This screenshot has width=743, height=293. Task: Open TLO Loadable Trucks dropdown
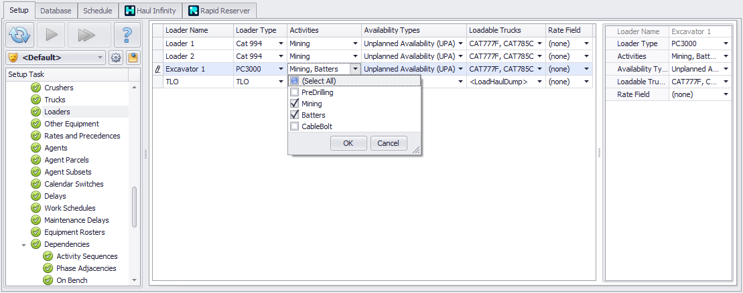coord(539,82)
